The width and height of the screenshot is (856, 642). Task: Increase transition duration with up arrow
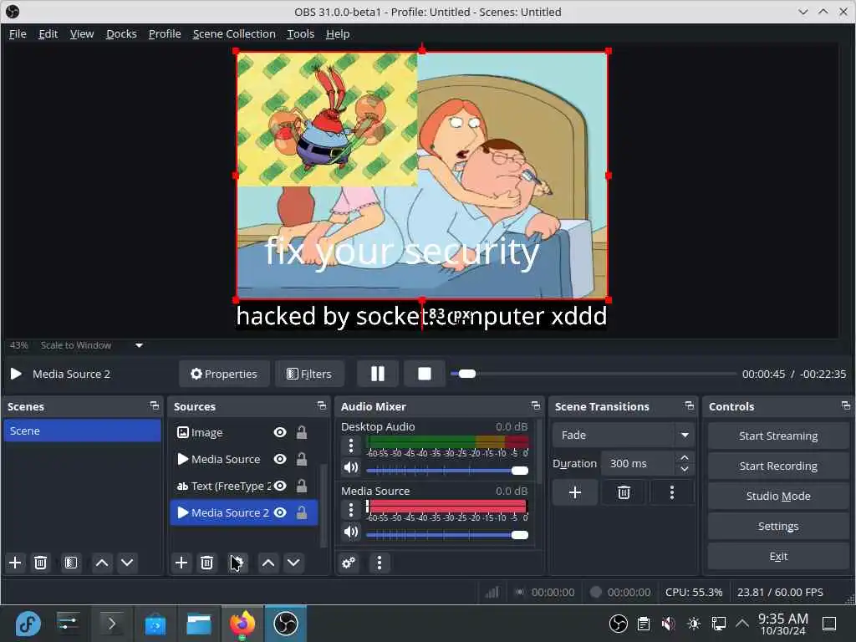(x=685, y=457)
